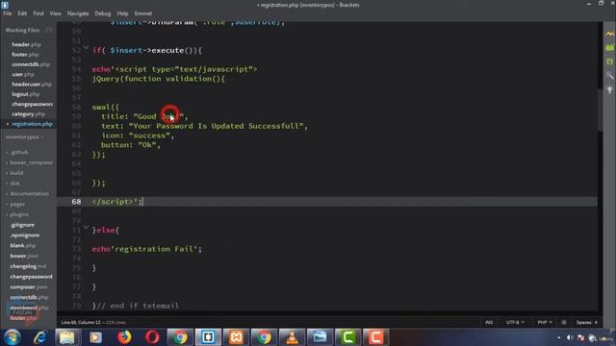Open the inventorypos project dropdown
The image size is (616, 346).
point(24,137)
